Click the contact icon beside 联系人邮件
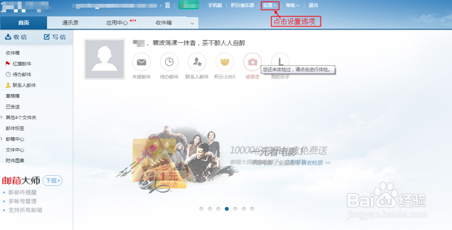 [x=8, y=85]
